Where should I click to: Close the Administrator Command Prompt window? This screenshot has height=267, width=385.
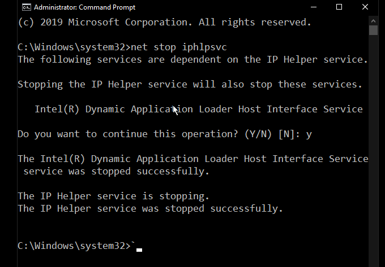point(365,7)
